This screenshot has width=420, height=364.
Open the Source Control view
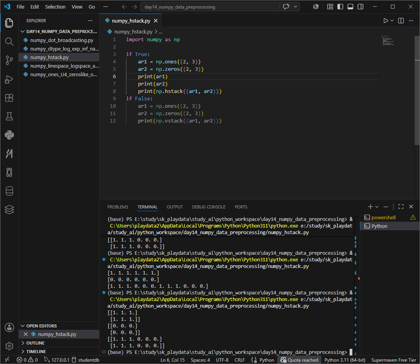[9, 60]
